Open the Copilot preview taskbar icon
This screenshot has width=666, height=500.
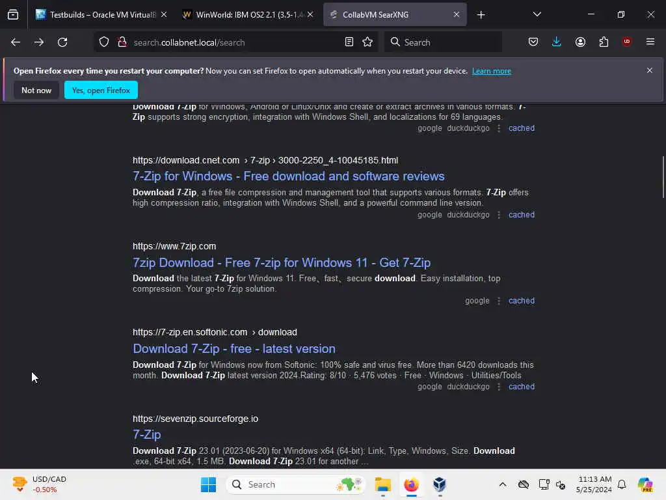coord(645,484)
